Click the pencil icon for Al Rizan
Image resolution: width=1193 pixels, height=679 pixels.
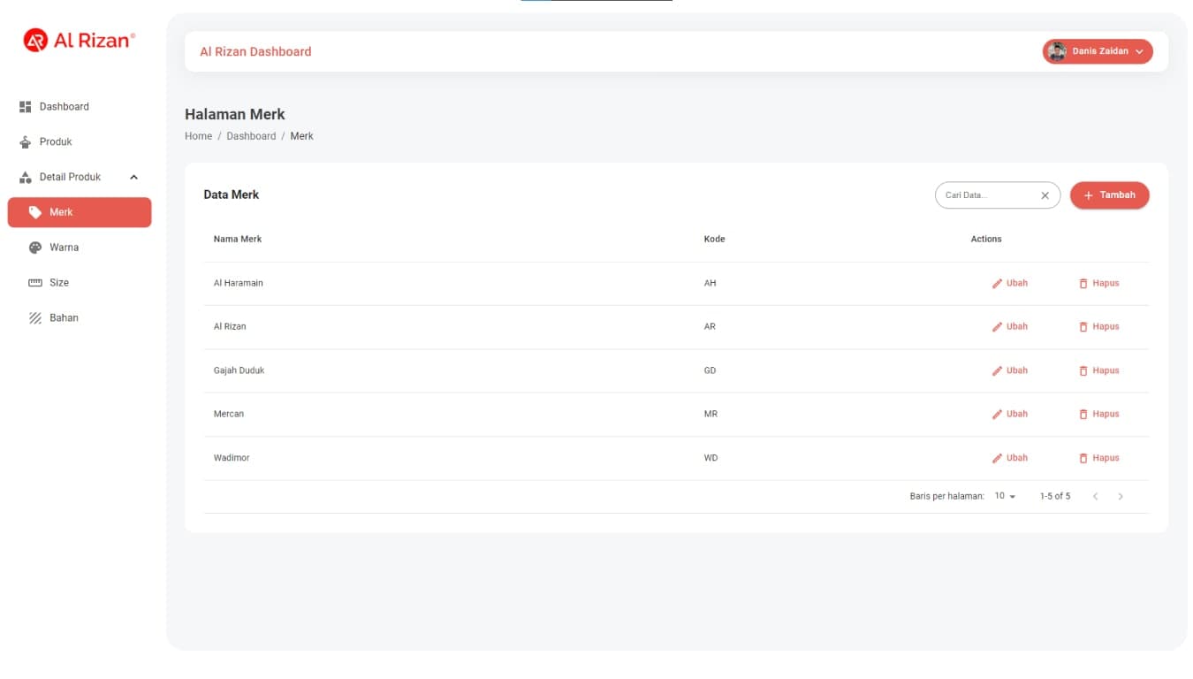(997, 327)
